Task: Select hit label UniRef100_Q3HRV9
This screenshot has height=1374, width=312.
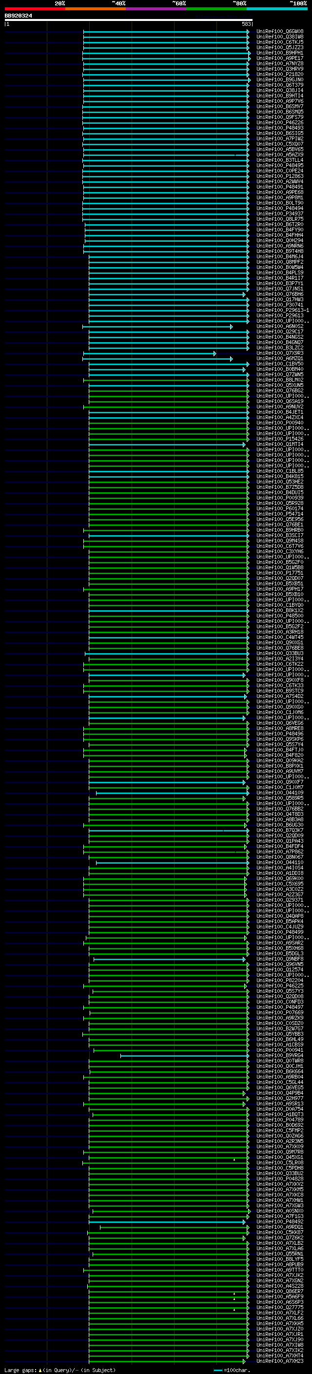Action: [x=280, y=69]
